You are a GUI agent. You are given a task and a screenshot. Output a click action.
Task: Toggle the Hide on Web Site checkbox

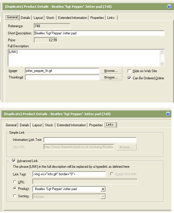(x=130, y=71)
